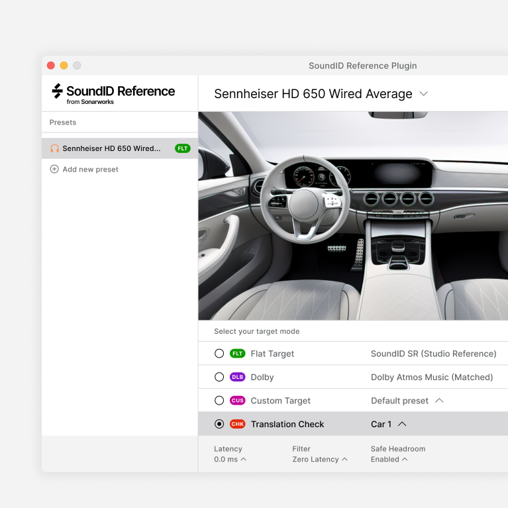Click the plus icon for new preset
The height and width of the screenshot is (508, 508).
[x=54, y=170]
